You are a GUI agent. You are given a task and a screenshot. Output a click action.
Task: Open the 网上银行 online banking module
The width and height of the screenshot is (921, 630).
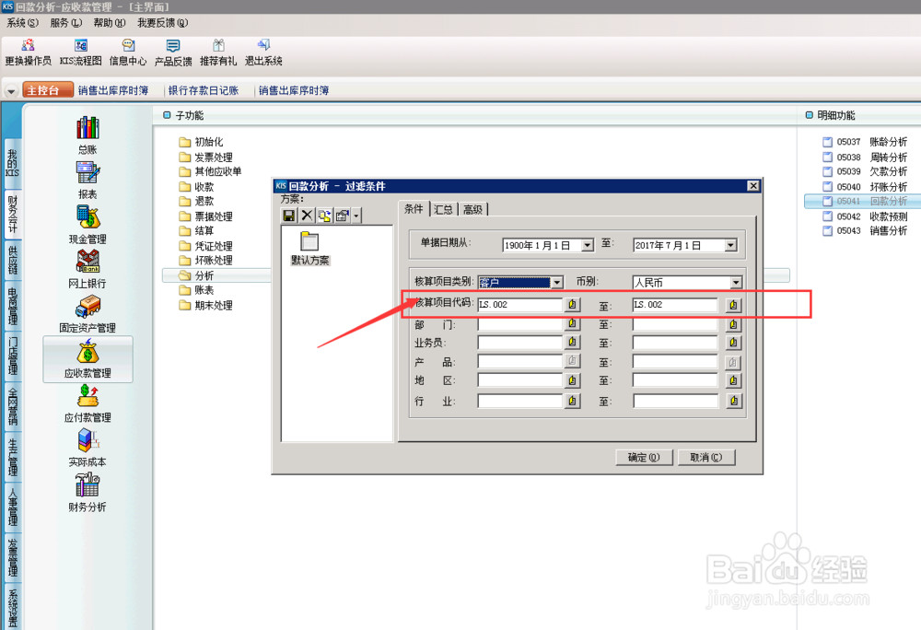(x=87, y=269)
